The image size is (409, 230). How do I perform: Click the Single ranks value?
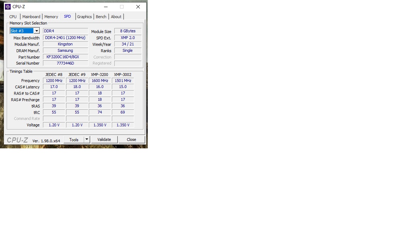pos(128,50)
